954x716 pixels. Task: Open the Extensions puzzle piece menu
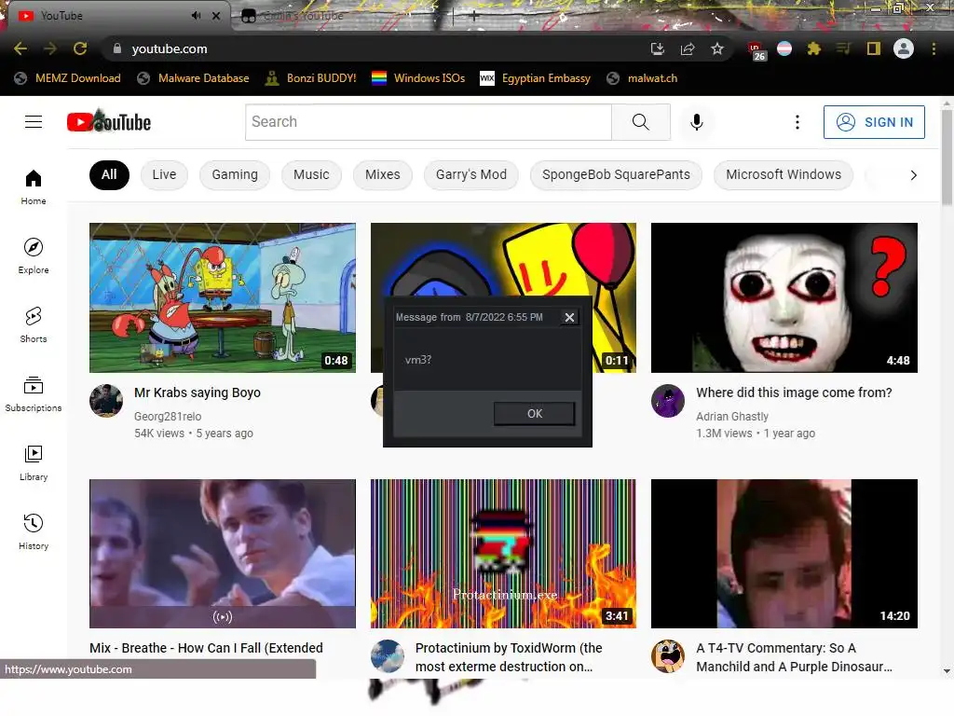tap(814, 48)
